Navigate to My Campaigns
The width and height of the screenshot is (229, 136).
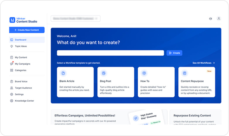[23, 64]
